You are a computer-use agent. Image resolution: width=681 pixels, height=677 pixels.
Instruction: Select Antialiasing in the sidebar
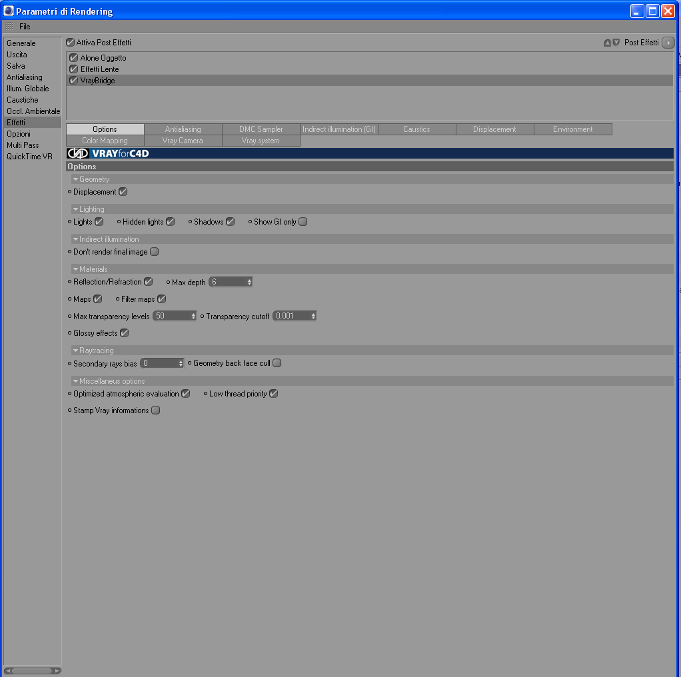(32, 77)
